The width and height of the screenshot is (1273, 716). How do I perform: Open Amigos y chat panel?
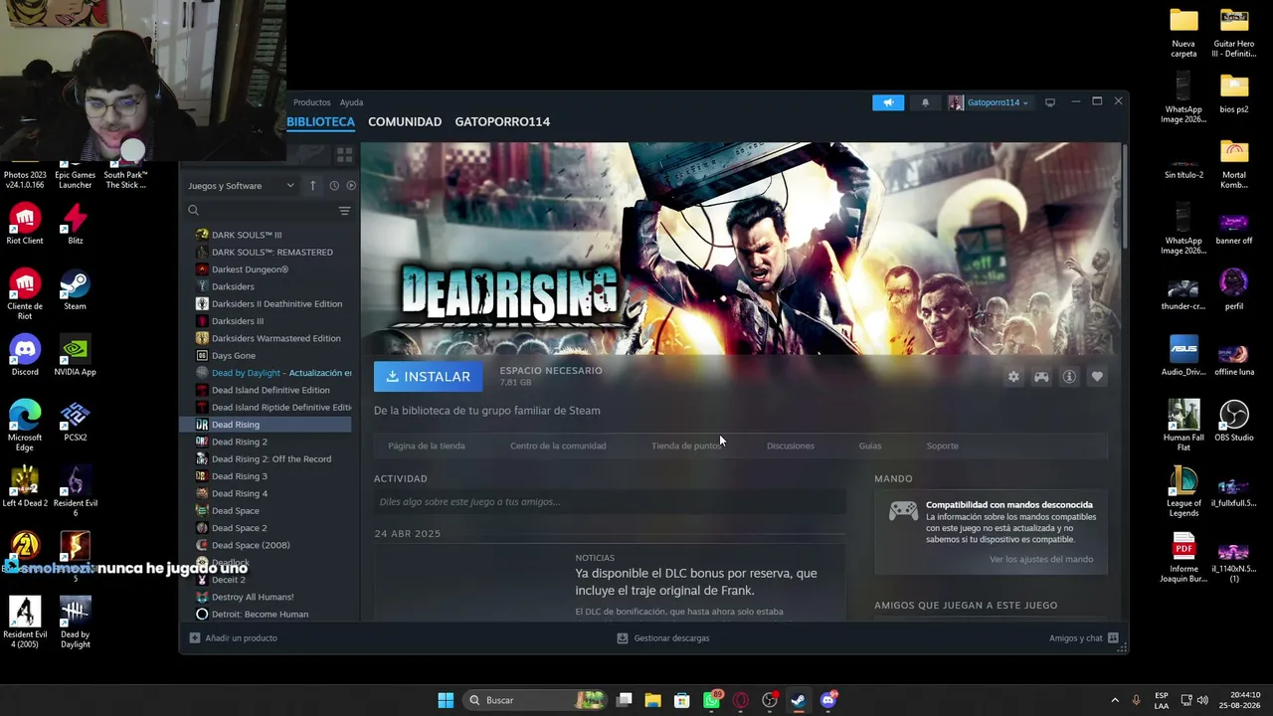pyautogui.click(x=1084, y=638)
